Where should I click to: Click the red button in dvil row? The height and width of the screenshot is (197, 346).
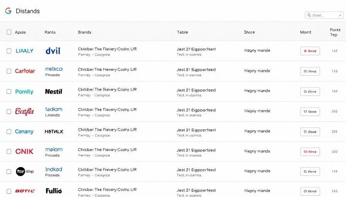point(310,51)
